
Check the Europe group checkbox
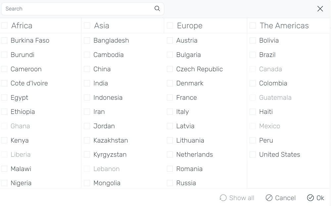[x=170, y=26]
